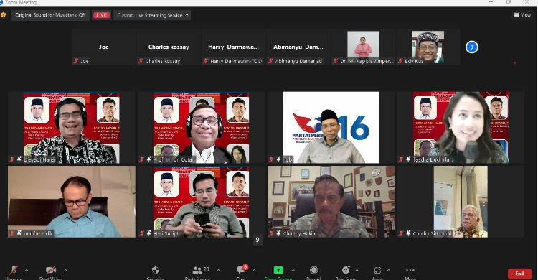The width and height of the screenshot is (538, 280).
Task: Expand the video options arrow beside Start Video
Action: [x=65, y=271]
